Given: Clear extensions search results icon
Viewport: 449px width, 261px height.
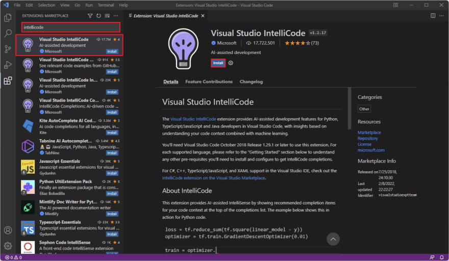Looking at the screenshot, I should pyautogui.click(x=107, y=16).
